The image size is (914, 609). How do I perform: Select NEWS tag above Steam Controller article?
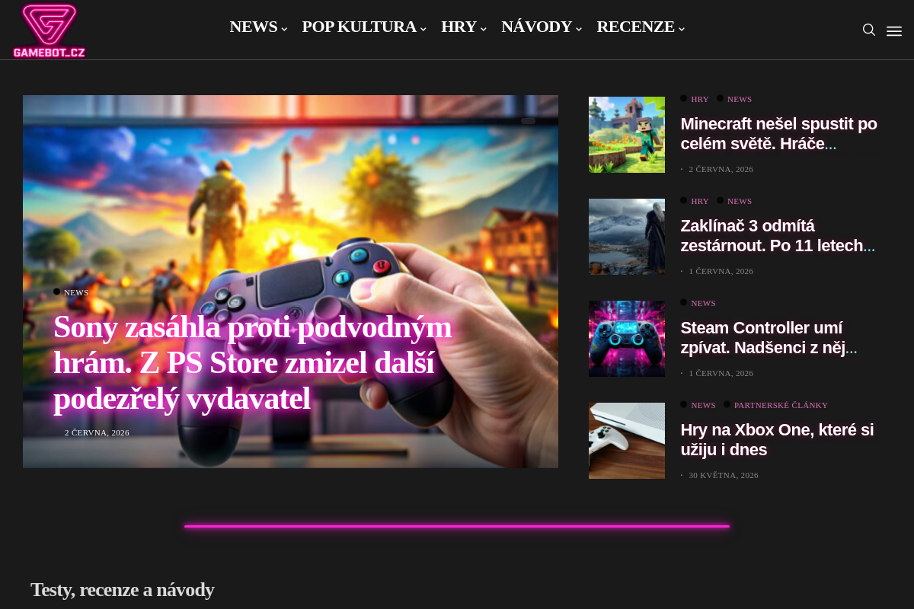703,303
